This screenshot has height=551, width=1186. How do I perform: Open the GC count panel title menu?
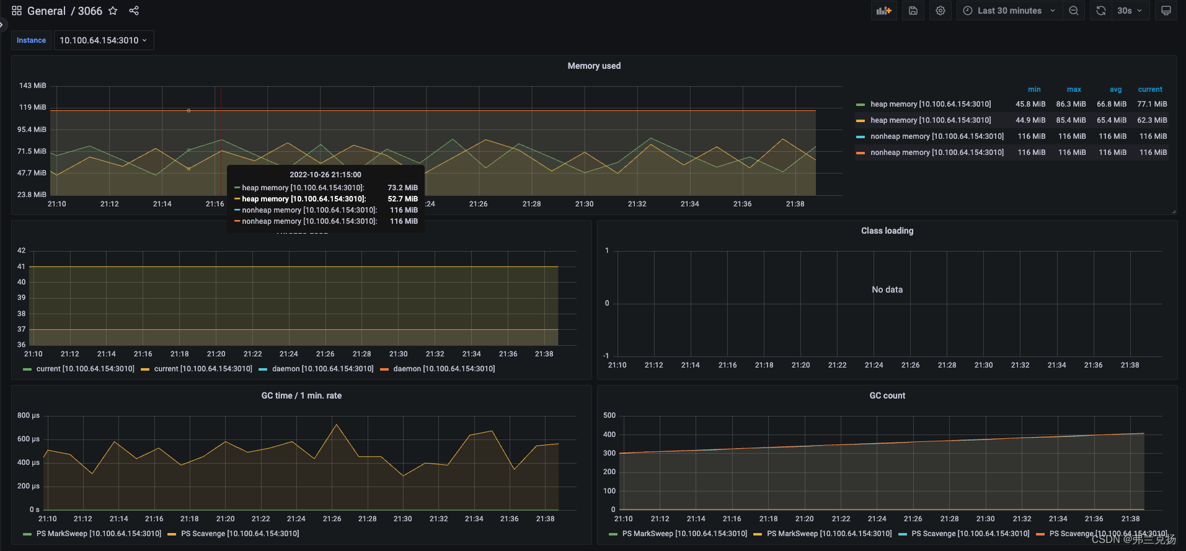point(887,395)
